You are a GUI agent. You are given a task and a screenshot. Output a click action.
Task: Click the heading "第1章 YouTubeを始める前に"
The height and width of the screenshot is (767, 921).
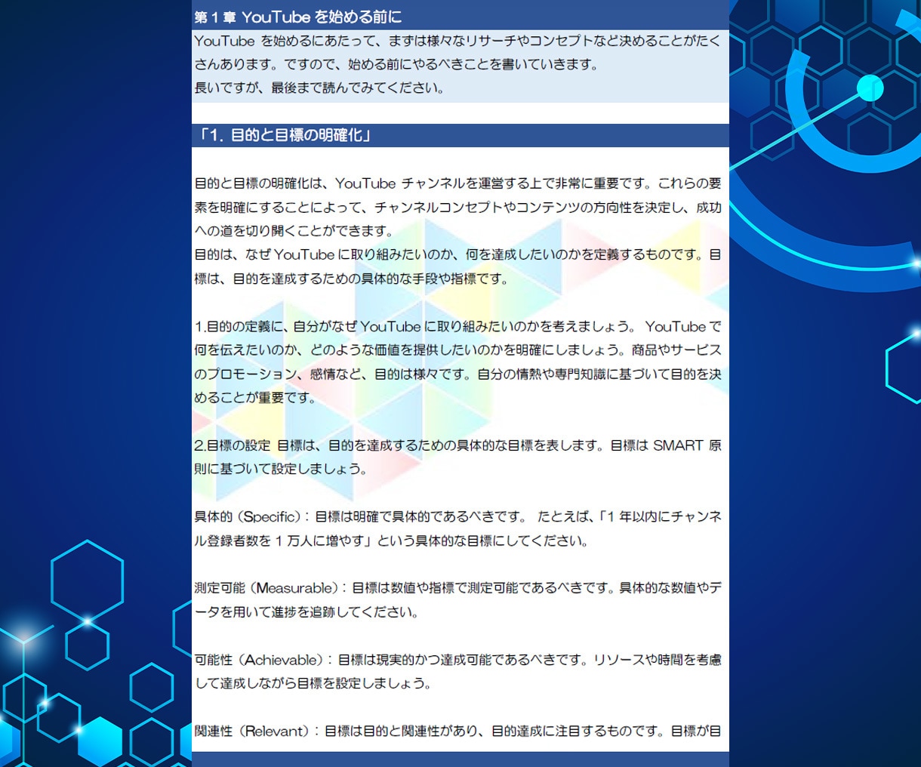pos(298,17)
